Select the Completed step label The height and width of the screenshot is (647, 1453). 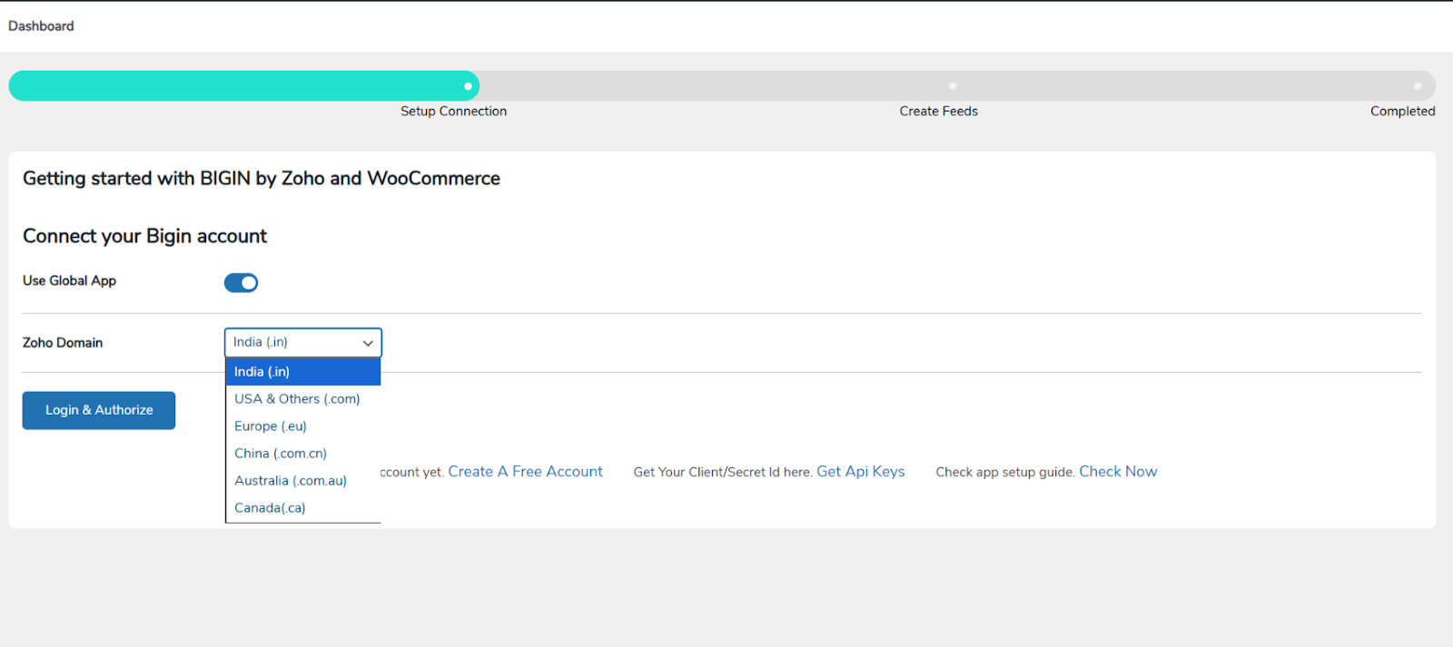1402,112
